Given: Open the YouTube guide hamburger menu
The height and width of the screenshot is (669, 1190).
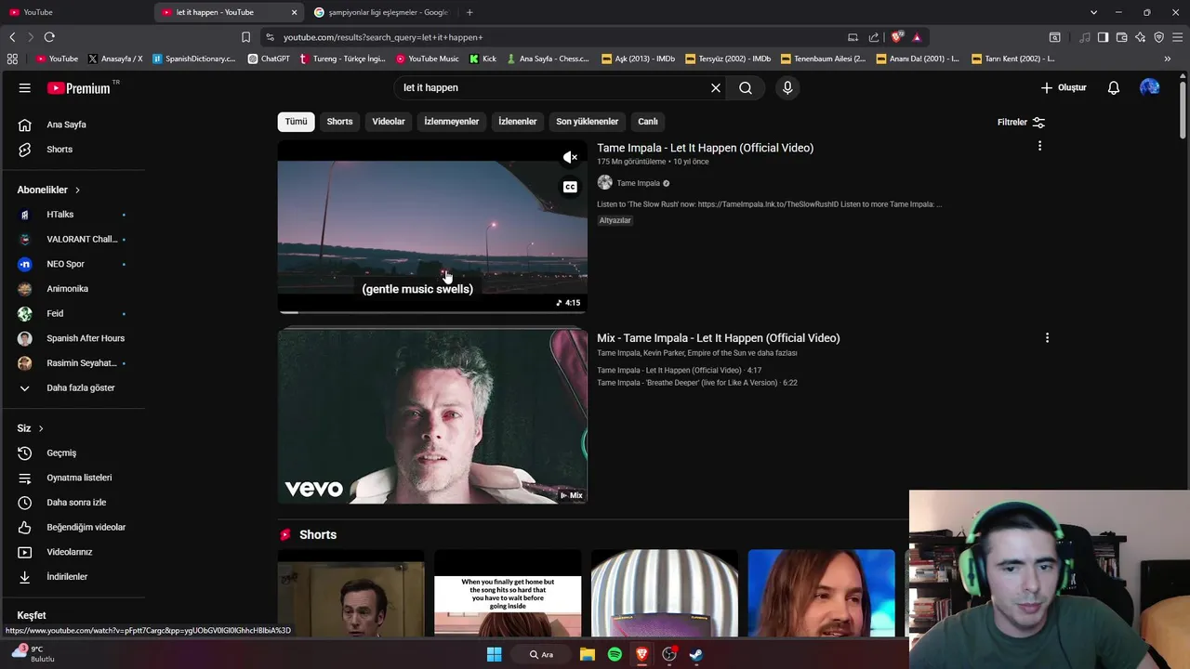Looking at the screenshot, I should (25, 87).
